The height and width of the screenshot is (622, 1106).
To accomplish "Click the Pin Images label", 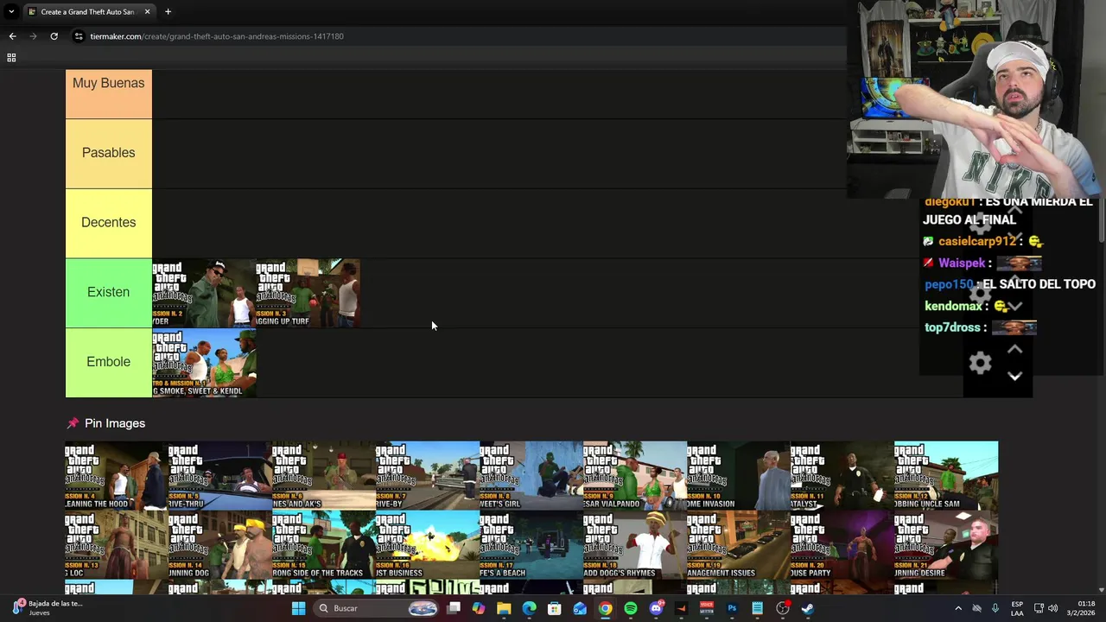I will click(x=115, y=423).
